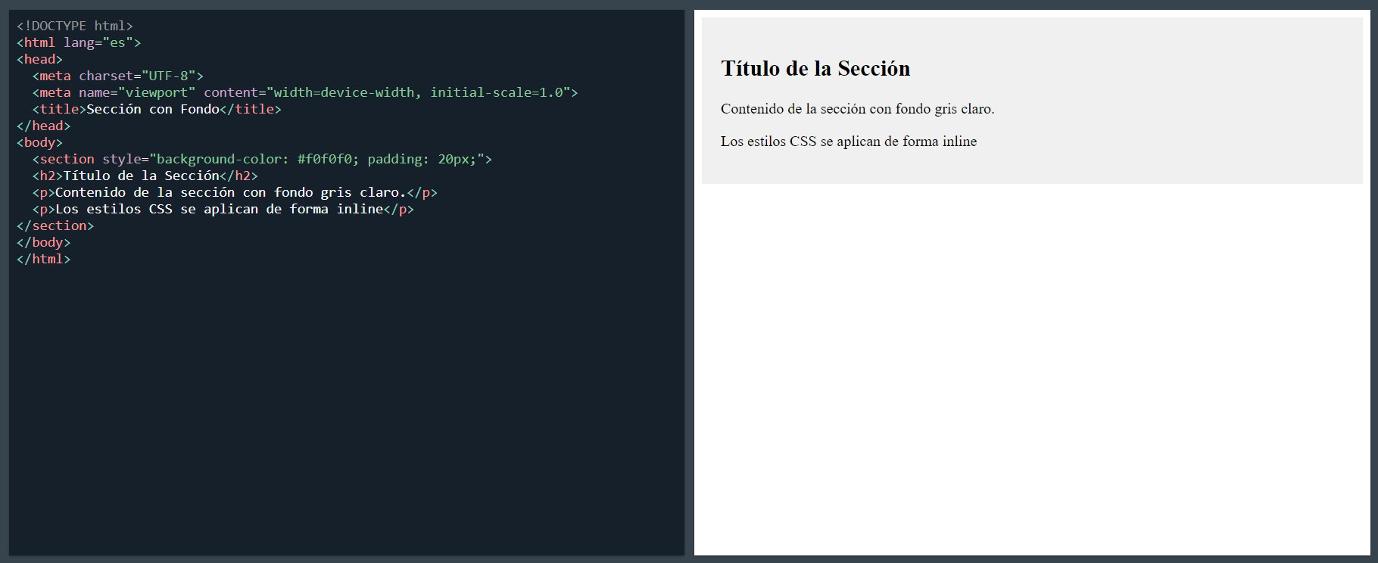Select the closing section tag line

pyautogui.click(x=55, y=226)
